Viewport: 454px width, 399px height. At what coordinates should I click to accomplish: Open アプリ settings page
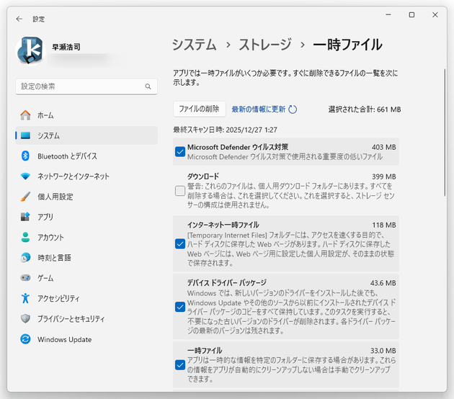click(x=86, y=217)
